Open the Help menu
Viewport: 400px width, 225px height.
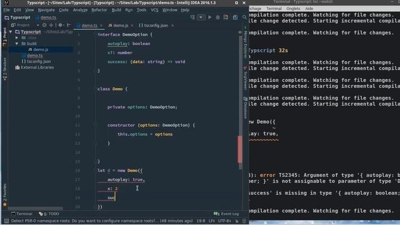(185, 10)
